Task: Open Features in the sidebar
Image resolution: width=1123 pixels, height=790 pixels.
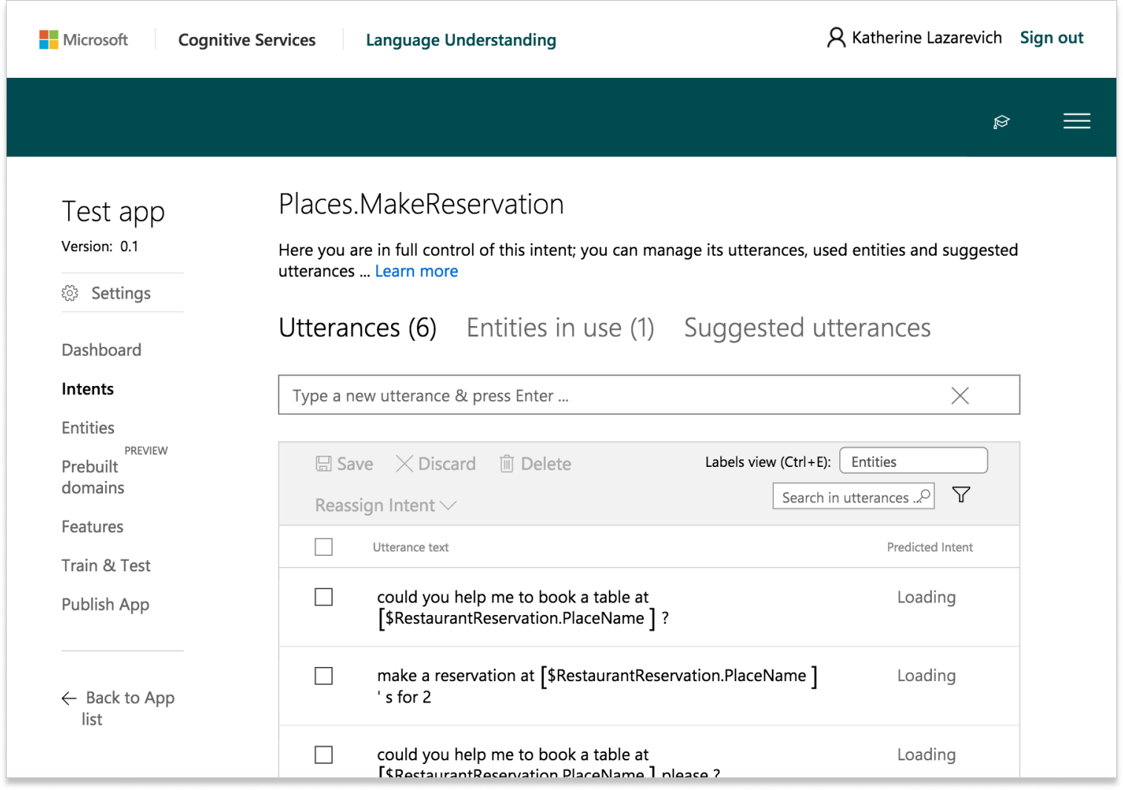Action: pos(93,527)
